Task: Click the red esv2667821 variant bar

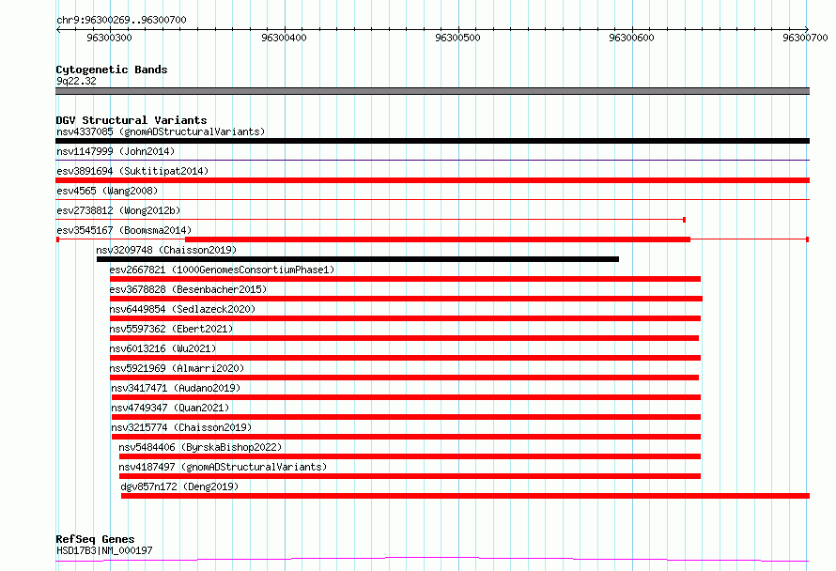Action: pos(405,279)
